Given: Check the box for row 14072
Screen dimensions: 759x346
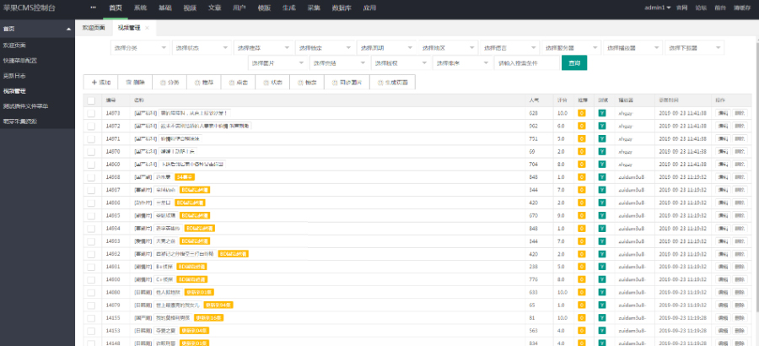Looking at the screenshot, I should tap(91, 126).
